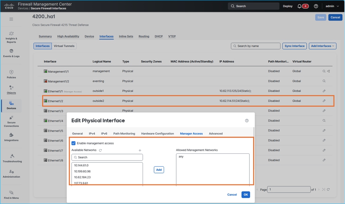The width and height of the screenshot is (345, 204).
Task: Open Secure Connections section
Action: click(x=11, y=121)
